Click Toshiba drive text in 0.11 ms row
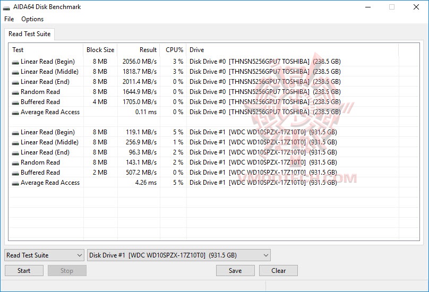Screen dimensions: 429x292 click(265, 112)
